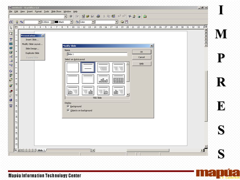Uncheck the Background checkbox
The image size is (240, 180).
(68, 106)
